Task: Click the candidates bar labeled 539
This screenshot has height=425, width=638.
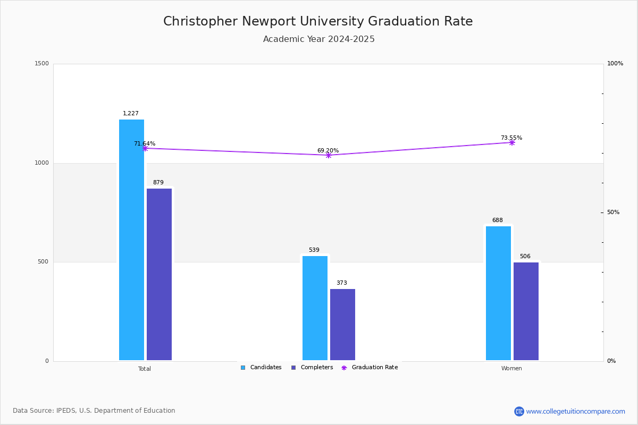Action: click(315, 308)
